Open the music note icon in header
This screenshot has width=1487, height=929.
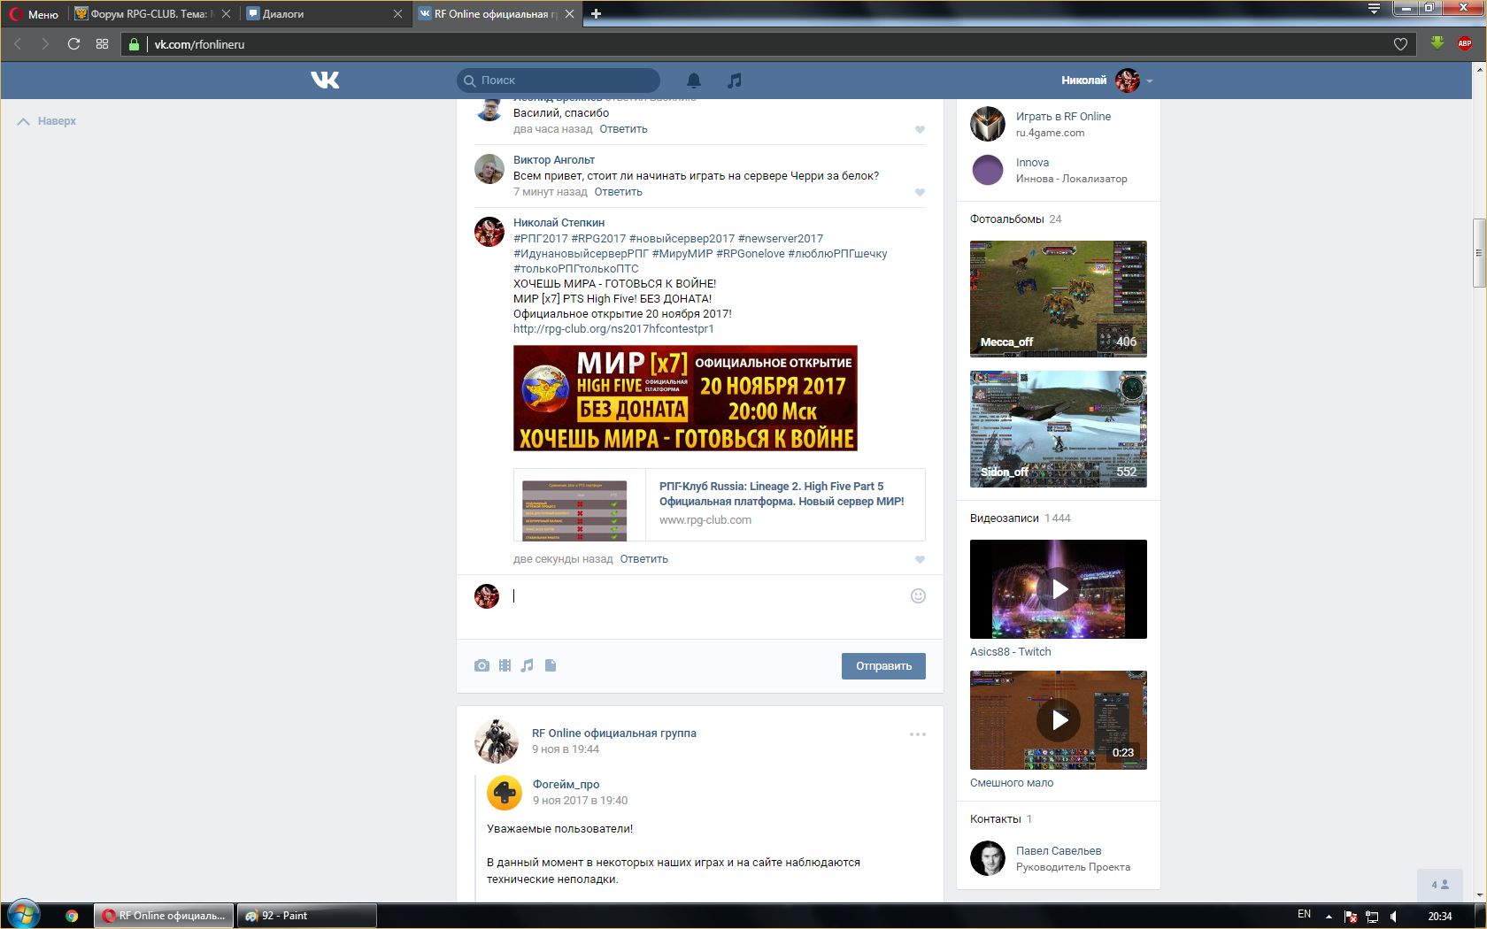point(734,81)
